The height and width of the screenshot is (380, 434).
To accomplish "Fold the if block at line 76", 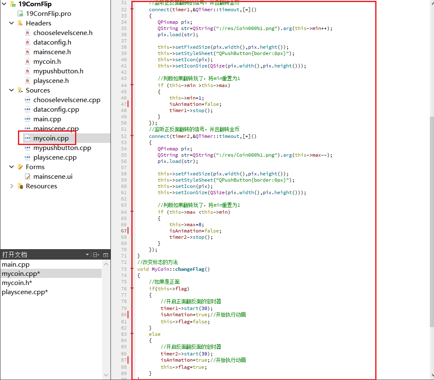I will pyautogui.click(x=132, y=288).
